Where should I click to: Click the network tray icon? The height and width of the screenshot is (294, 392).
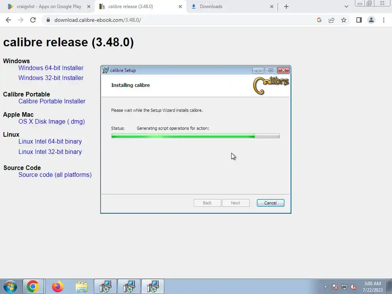coord(344,287)
